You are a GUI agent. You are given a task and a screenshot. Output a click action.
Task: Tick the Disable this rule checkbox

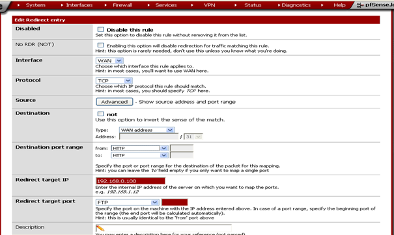click(100, 29)
